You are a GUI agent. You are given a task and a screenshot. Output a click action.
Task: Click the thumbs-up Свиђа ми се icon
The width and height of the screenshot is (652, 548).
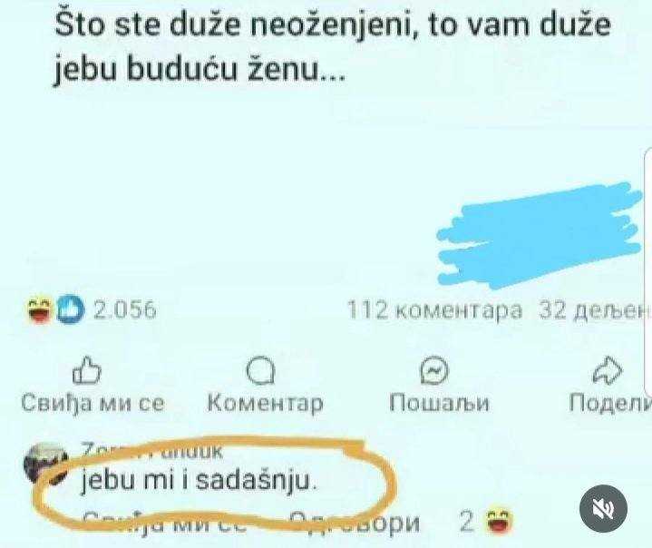86,370
